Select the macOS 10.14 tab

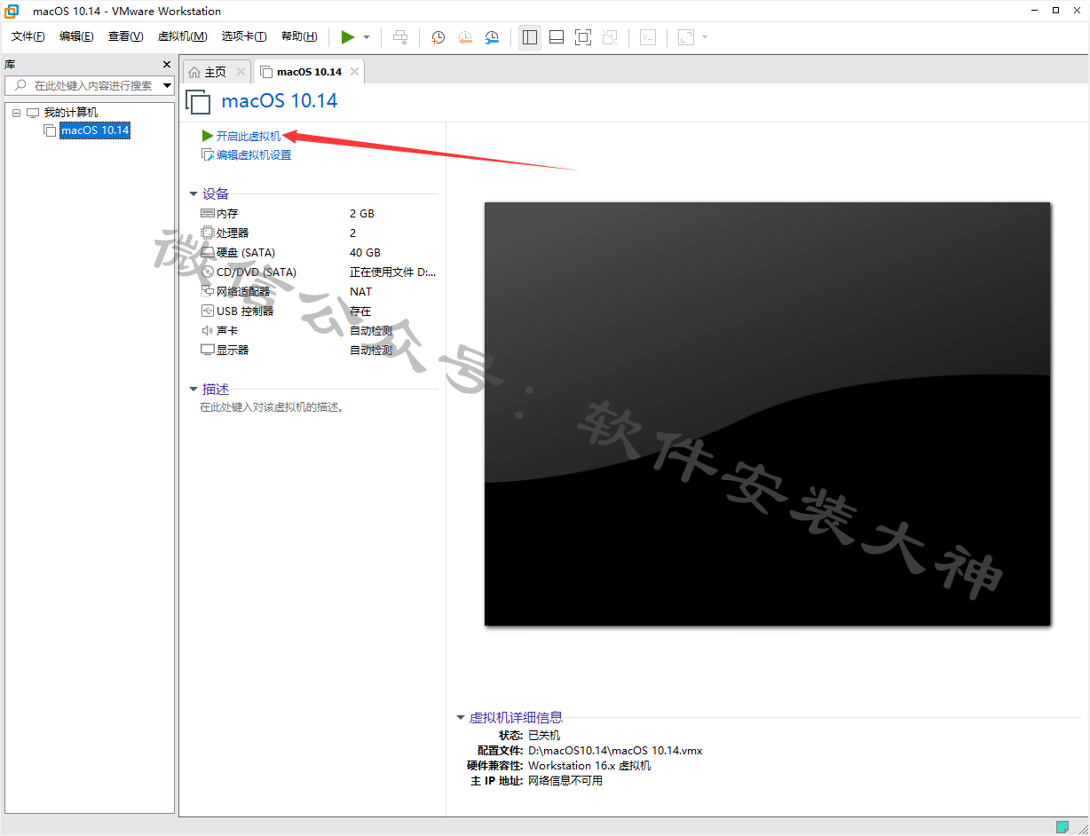click(309, 72)
